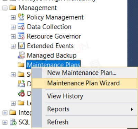138x129 pixels.
Task: Select the Maintenance Plans label
Action: 54,65
